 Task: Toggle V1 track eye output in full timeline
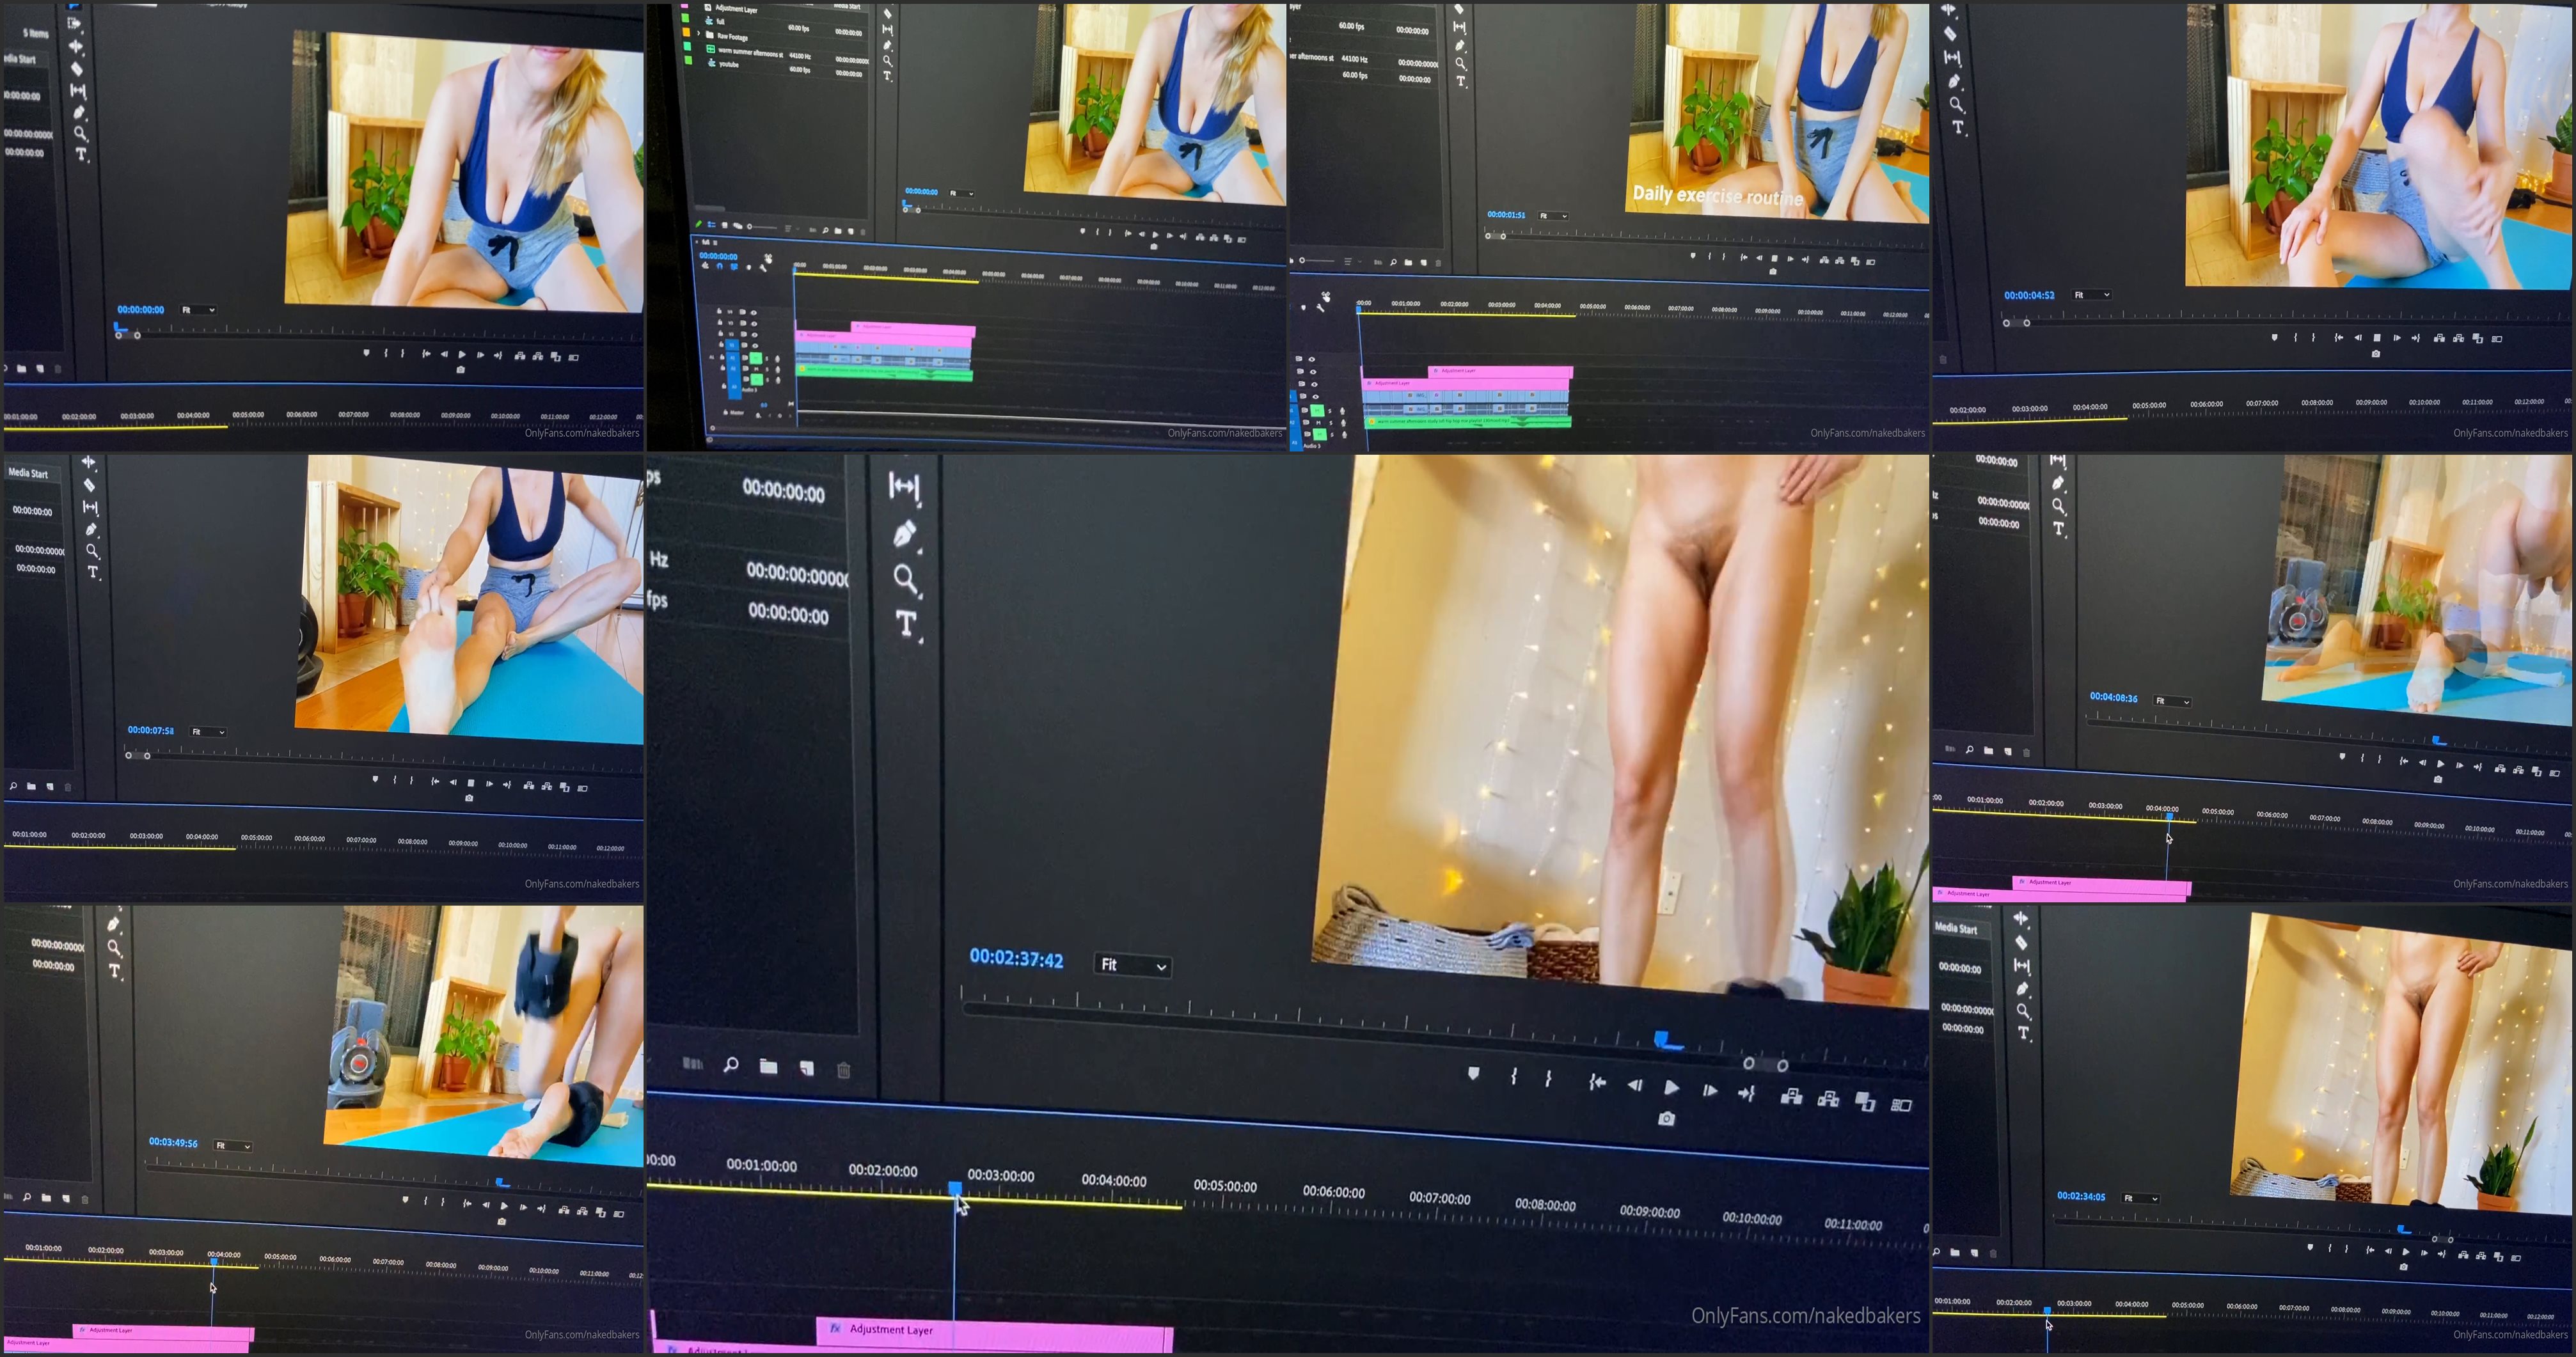(755, 346)
